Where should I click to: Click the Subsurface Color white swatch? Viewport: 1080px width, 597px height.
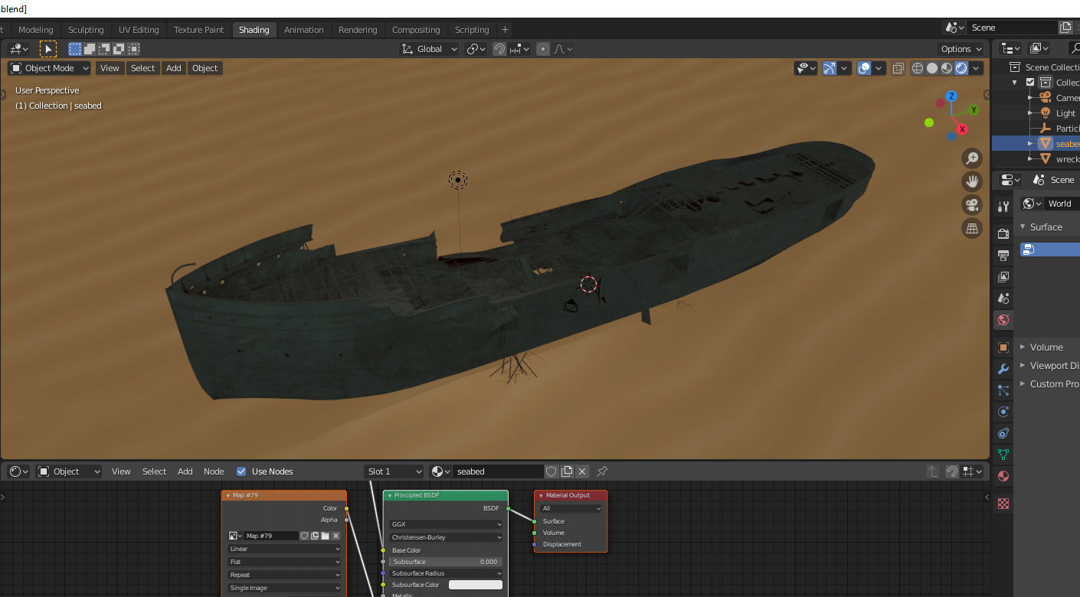tap(476, 585)
